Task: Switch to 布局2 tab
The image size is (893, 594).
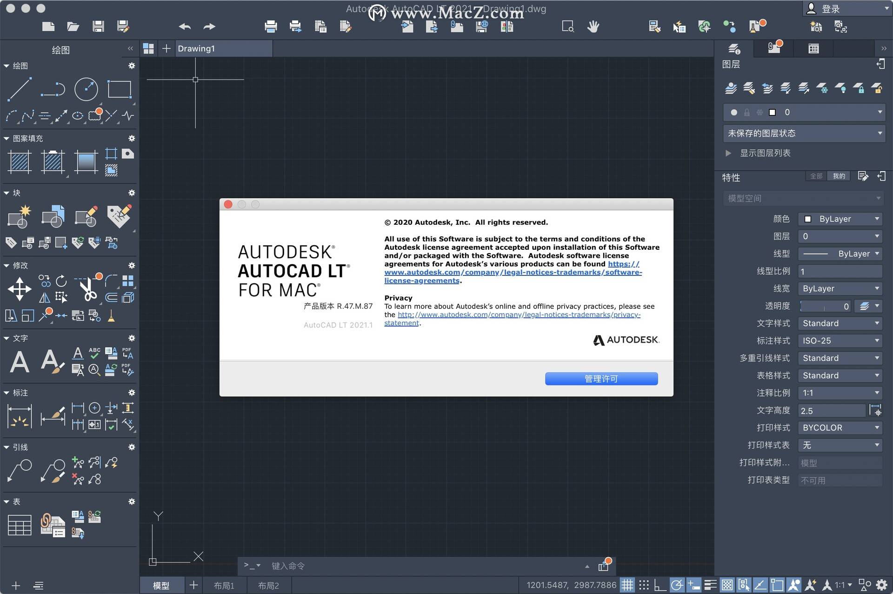Action: click(268, 585)
